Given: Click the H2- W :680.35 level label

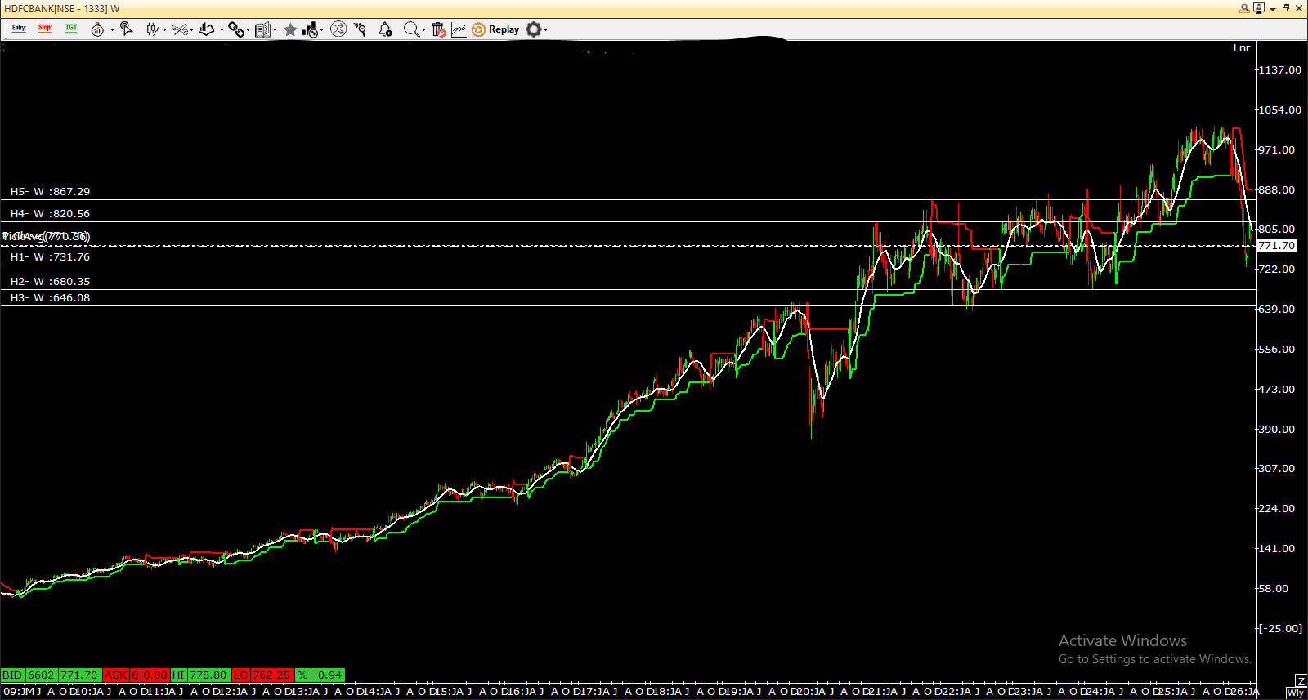Looking at the screenshot, I should coord(50,282).
